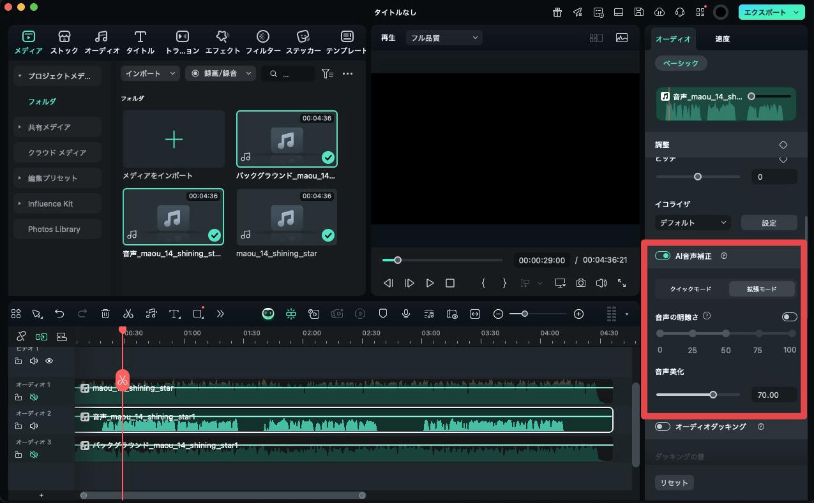Open the export to cloud icon in the title bar
Image resolution: width=814 pixels, height=503 pixels.
(659, 11)
